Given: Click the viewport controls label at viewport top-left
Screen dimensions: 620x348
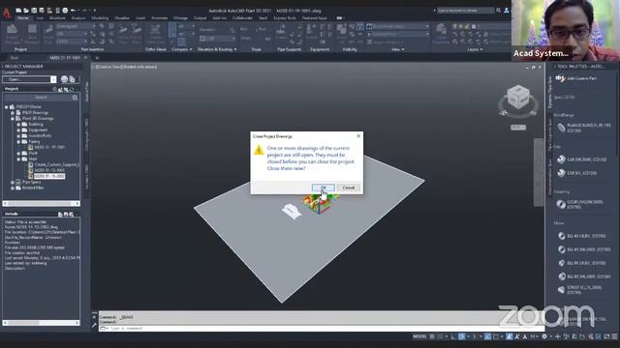Looking at the screenshot, I should [125, 67].
